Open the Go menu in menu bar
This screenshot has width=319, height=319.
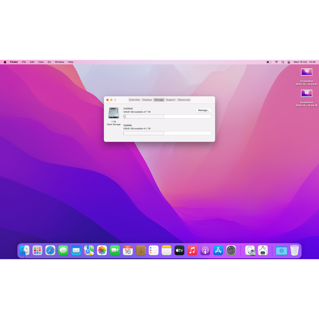tap(49, 62)
